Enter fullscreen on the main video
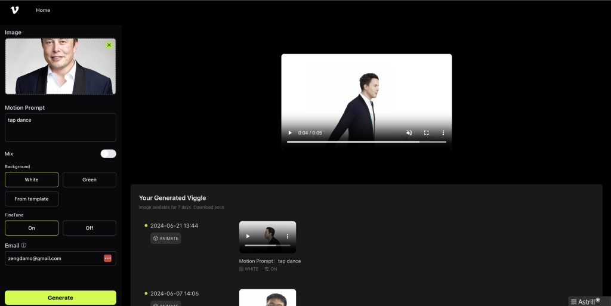611x306 pixels. click(426, 133)
